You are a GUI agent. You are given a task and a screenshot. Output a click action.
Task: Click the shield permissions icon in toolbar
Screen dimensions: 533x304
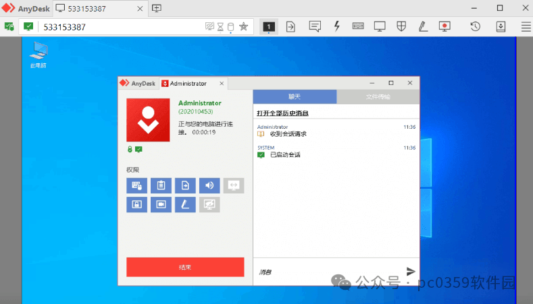(401, 27)
